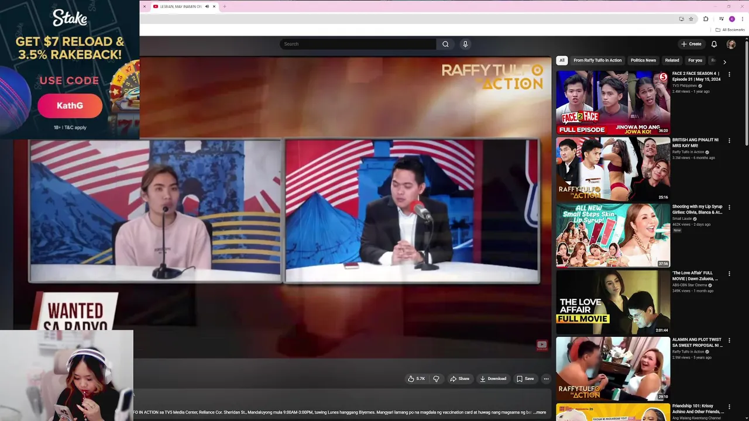Click KathG code button in Stake ad

[70, 106]
